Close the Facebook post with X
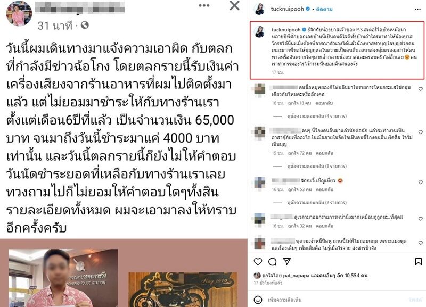Screen dimensions: 426x307 234,5
